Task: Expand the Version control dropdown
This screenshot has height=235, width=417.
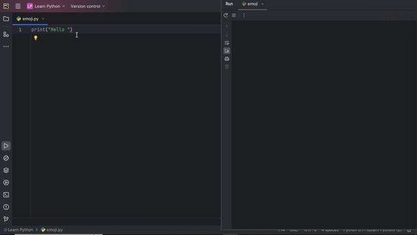Action: click(x=88, y=6)
